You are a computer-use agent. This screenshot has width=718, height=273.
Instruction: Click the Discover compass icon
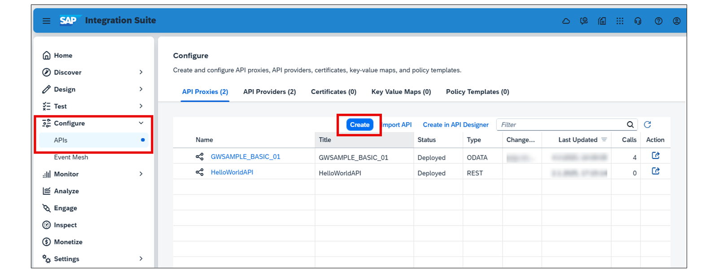[46, 73]
